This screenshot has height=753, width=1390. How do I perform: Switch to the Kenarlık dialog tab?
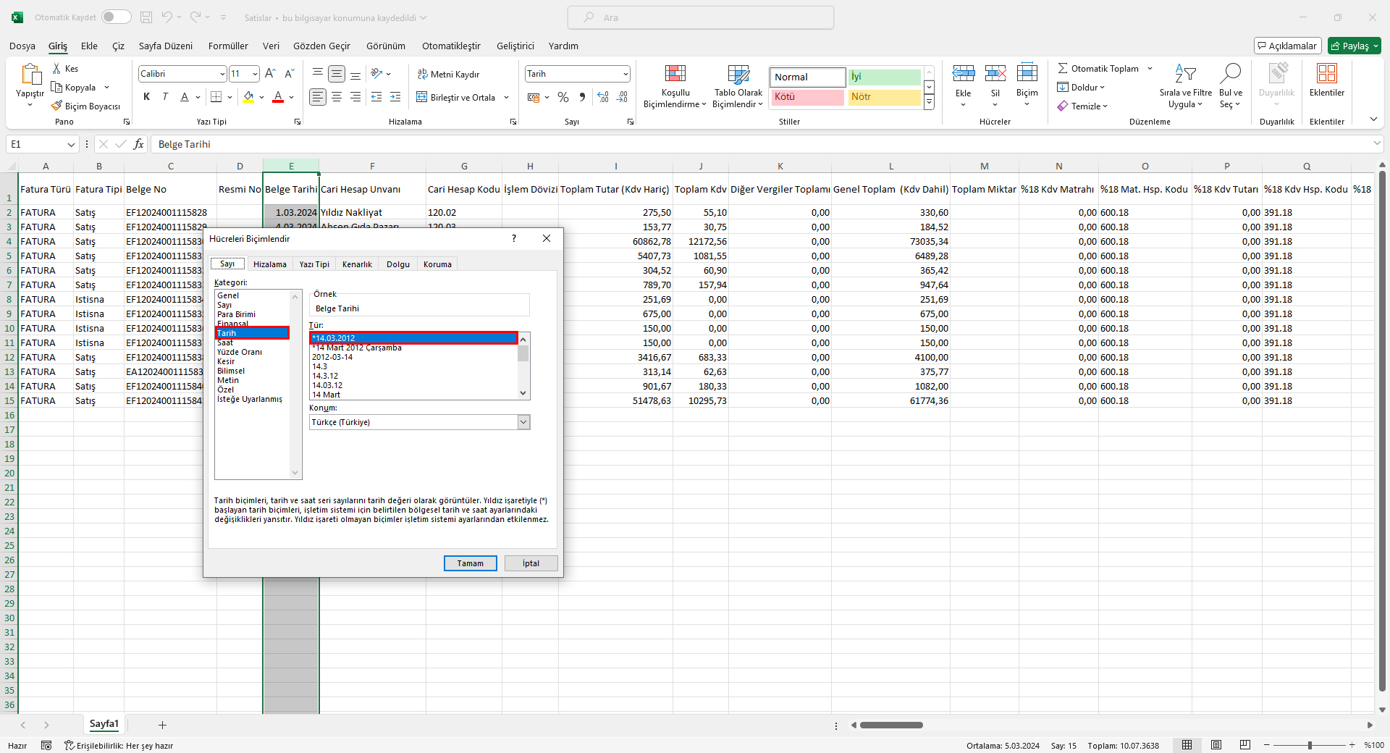[x=357, y=264]
